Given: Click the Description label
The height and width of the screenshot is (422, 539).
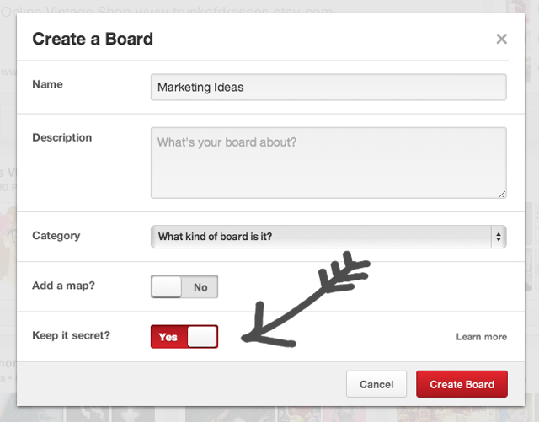Looking at the screenshot, I should [x=61, y=137].
